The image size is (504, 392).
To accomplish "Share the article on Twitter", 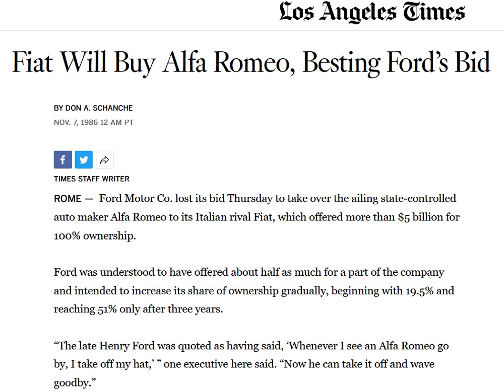I will [x=84, y=160].
